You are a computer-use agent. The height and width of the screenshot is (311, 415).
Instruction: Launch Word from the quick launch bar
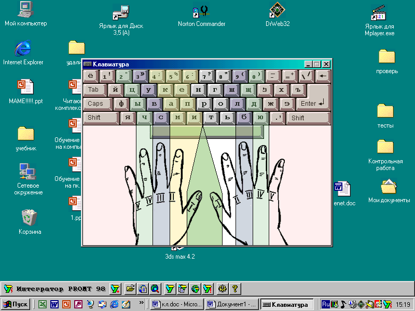pyautogui.click(x=54, y=304)
